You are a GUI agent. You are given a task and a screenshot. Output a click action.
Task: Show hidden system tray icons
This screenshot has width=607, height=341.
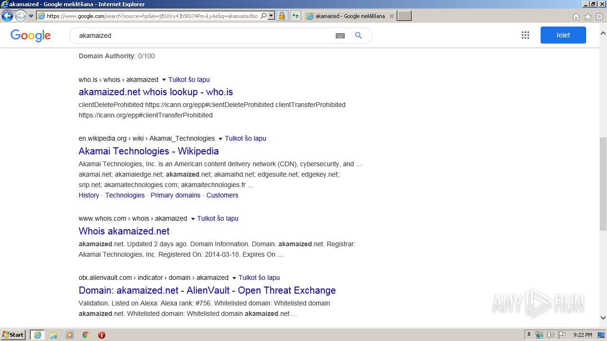[529, 334]
